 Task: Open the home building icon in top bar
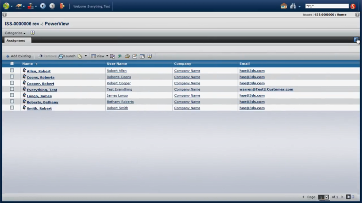coord(284,6)
